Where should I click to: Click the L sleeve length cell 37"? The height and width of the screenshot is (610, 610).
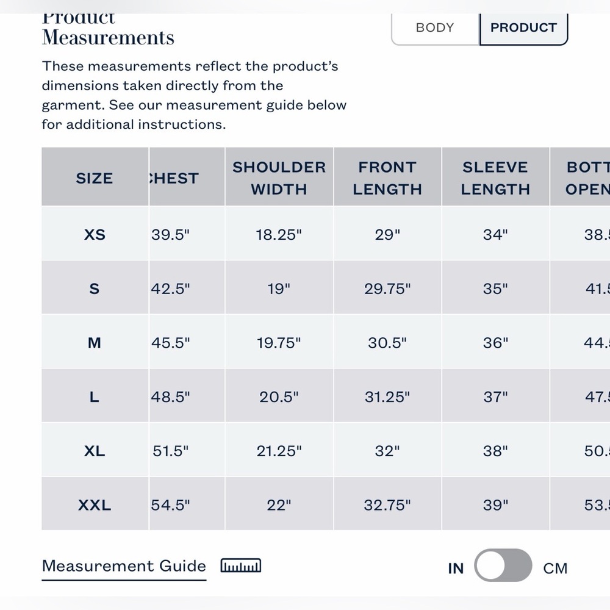pyautogui.click(x=495, y=396)
